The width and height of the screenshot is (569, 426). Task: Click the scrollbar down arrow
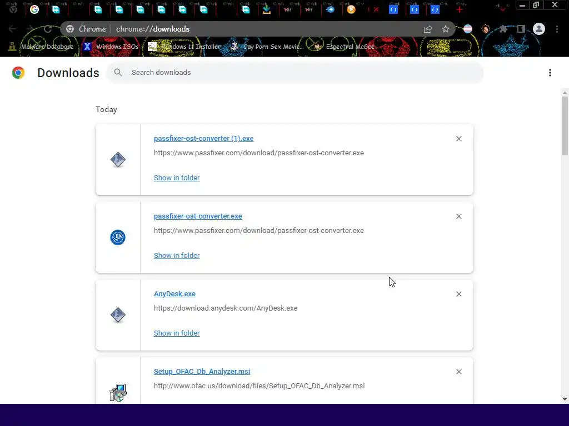pyautogui.click(x=565, y=399)
